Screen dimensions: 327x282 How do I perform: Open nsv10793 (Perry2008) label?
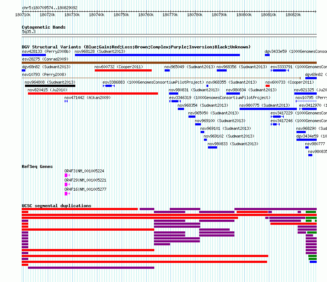[44, 74]
